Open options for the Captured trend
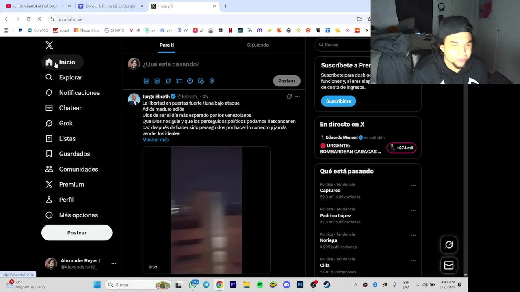 413,185
